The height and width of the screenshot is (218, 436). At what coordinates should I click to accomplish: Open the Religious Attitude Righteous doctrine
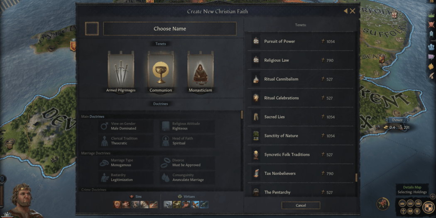[x=187, y=126]
